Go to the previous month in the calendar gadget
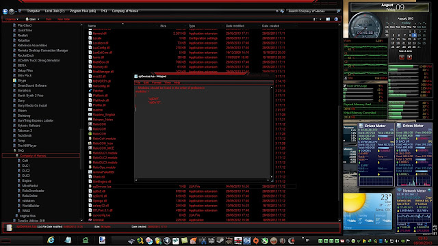Image resolution: width=438 pixels, height=246 pixels. tap(402, 57)
